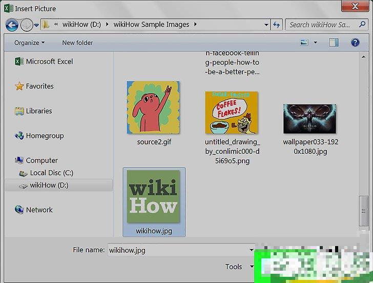The image size is (373, 283).
Task: Open Libraries in the navigation pane
Action: pyautogui.click(x=39, y=111)
